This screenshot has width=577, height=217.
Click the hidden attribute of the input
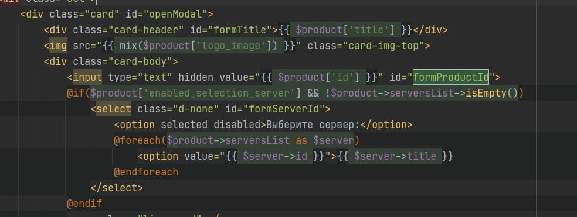195,77
